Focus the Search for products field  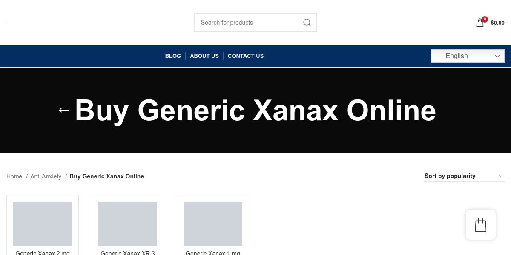click(249, 23)
